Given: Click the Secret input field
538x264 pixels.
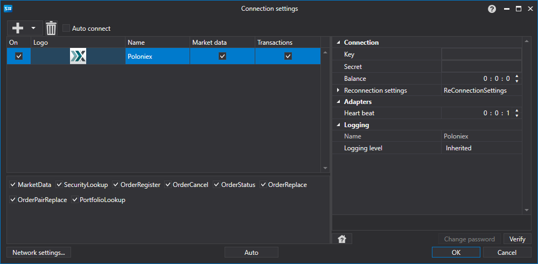Looking at the screenshot, I should coord(481,66).
